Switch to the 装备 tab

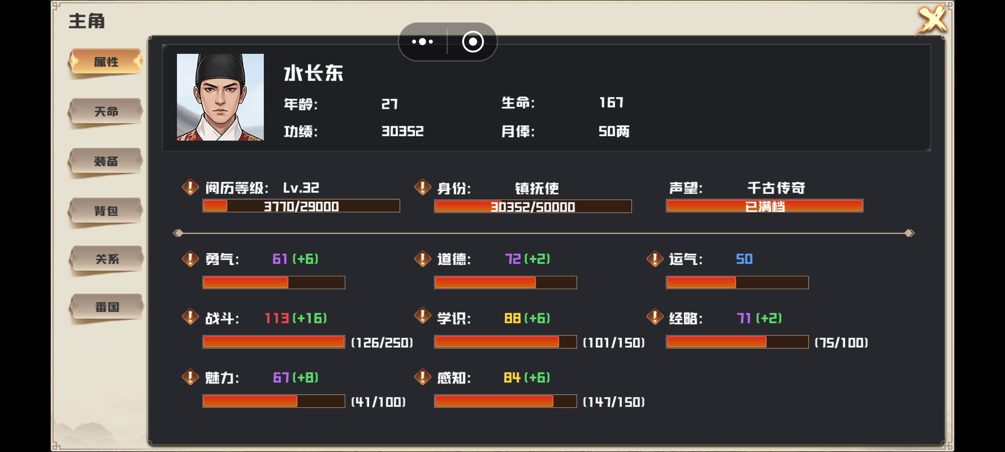106,161
